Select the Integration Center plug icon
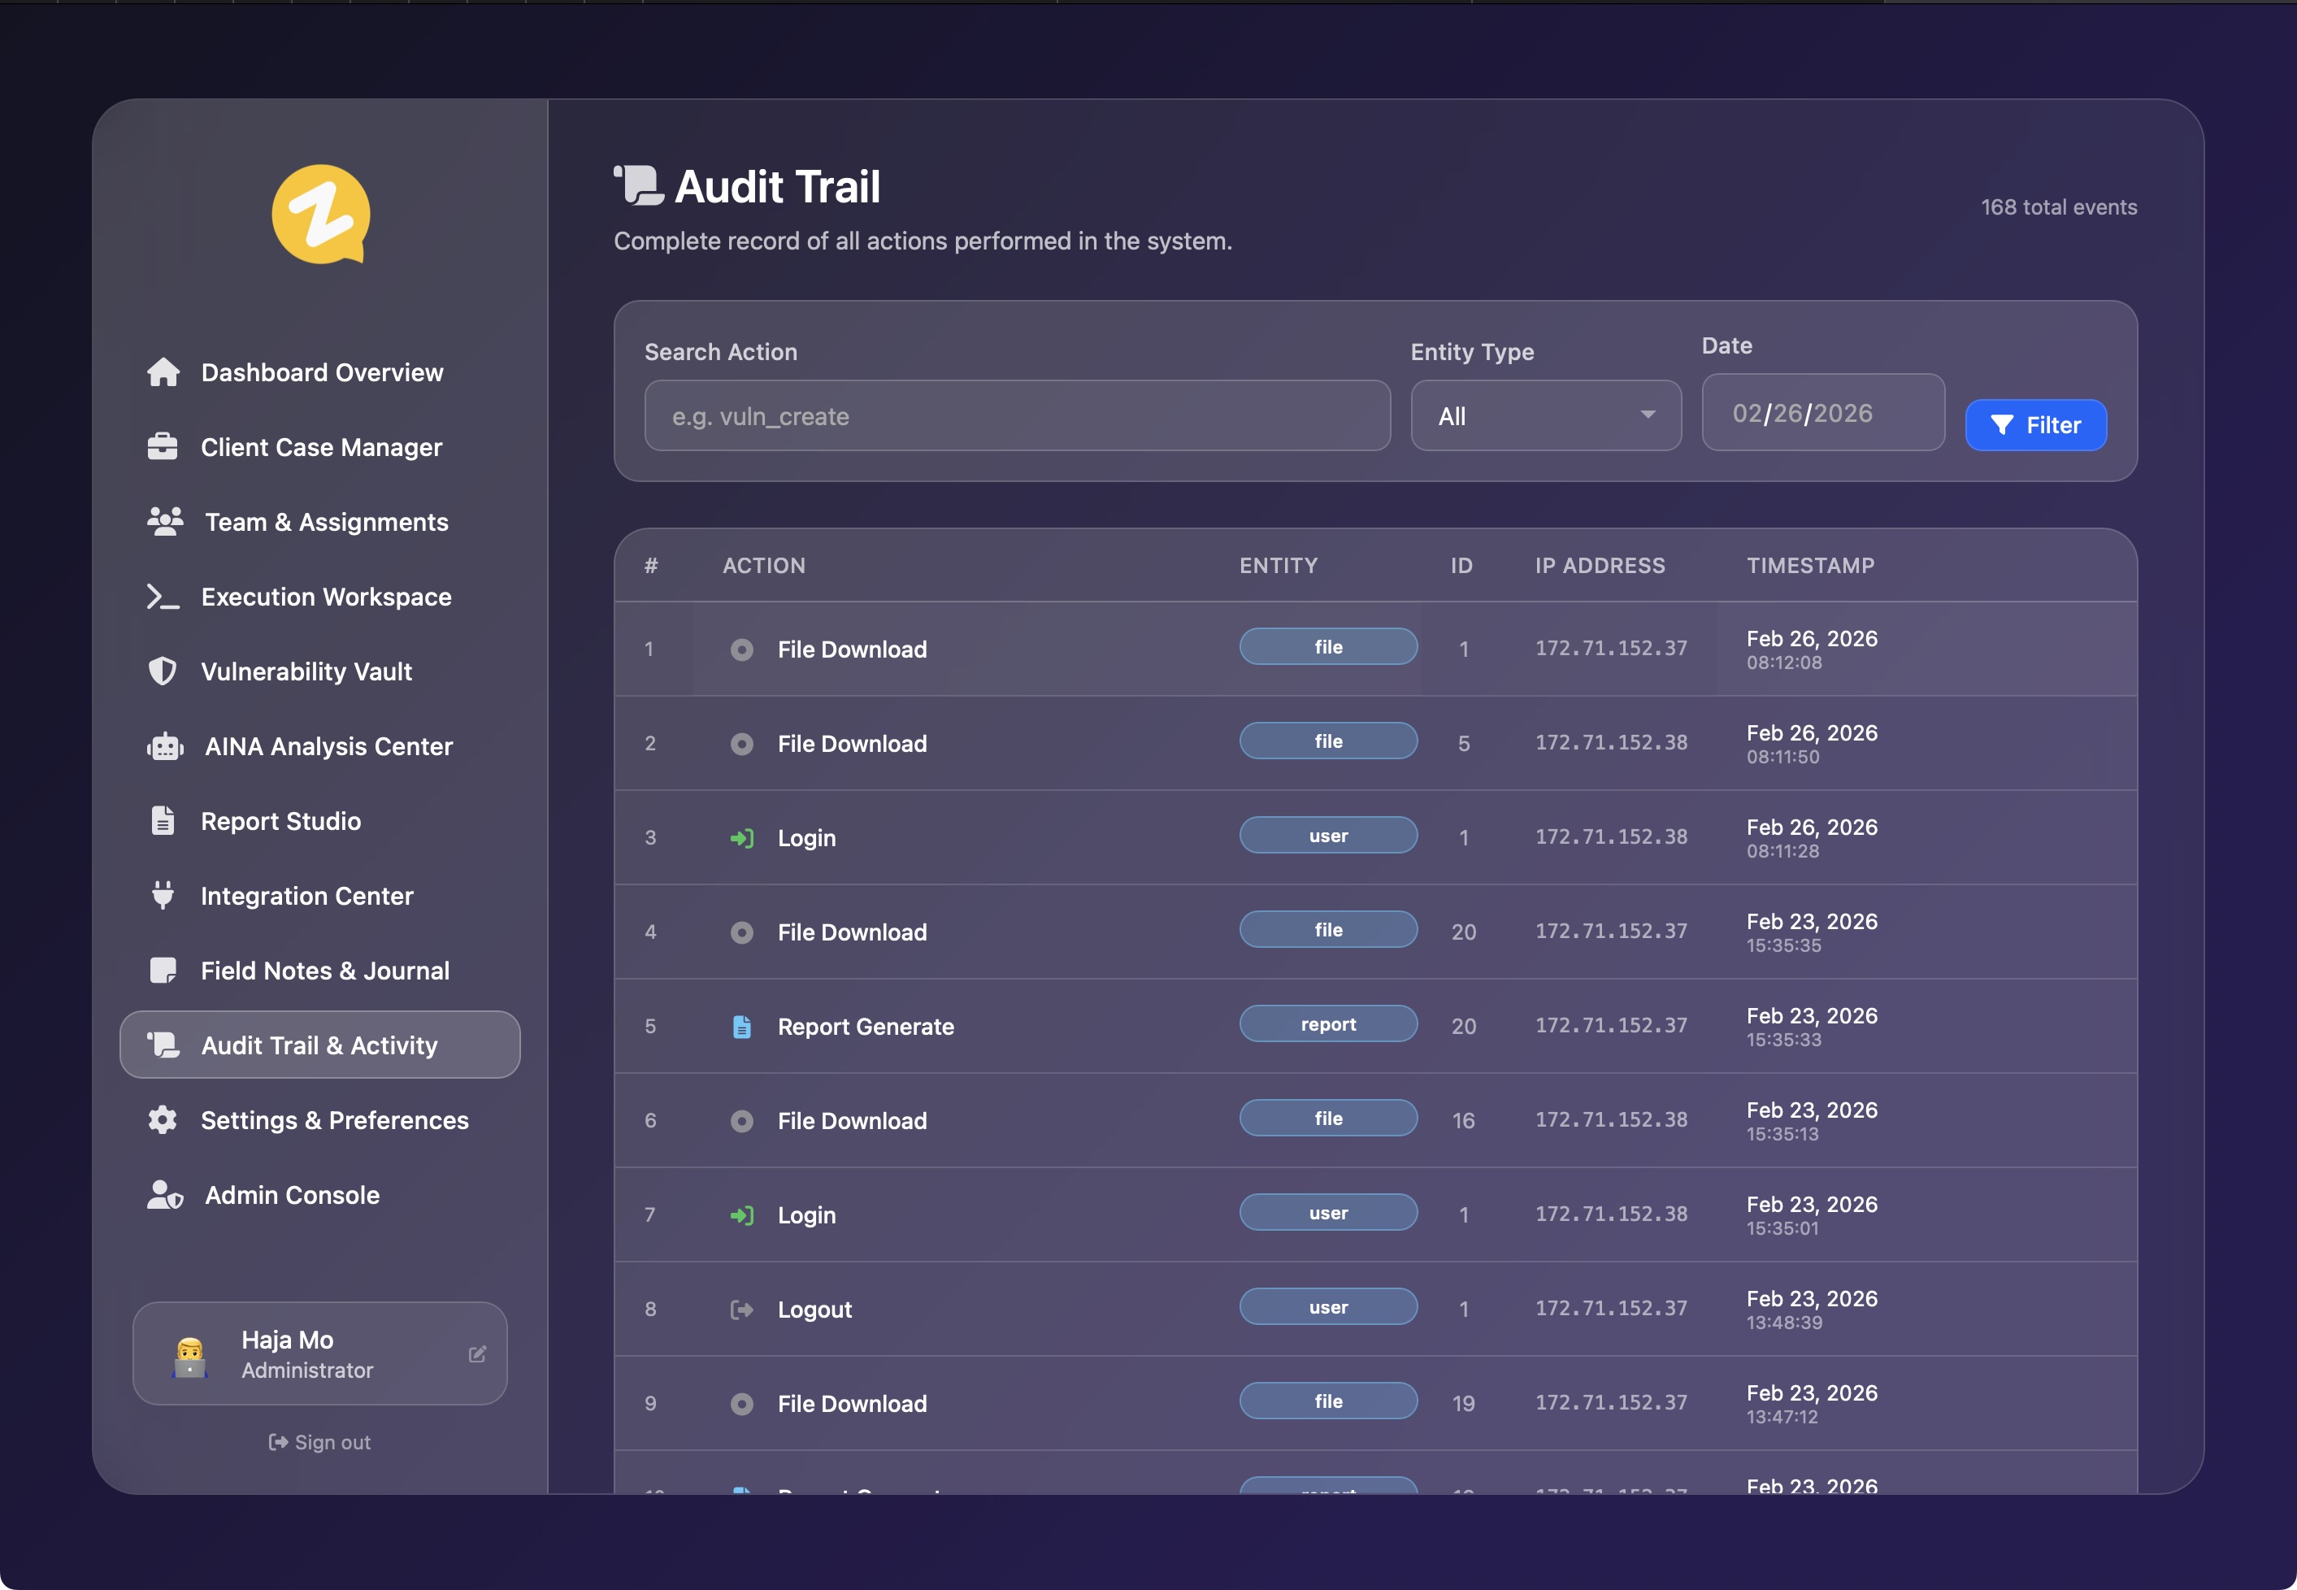This screenshot has width=2297, height=1590. pos(164,896)
